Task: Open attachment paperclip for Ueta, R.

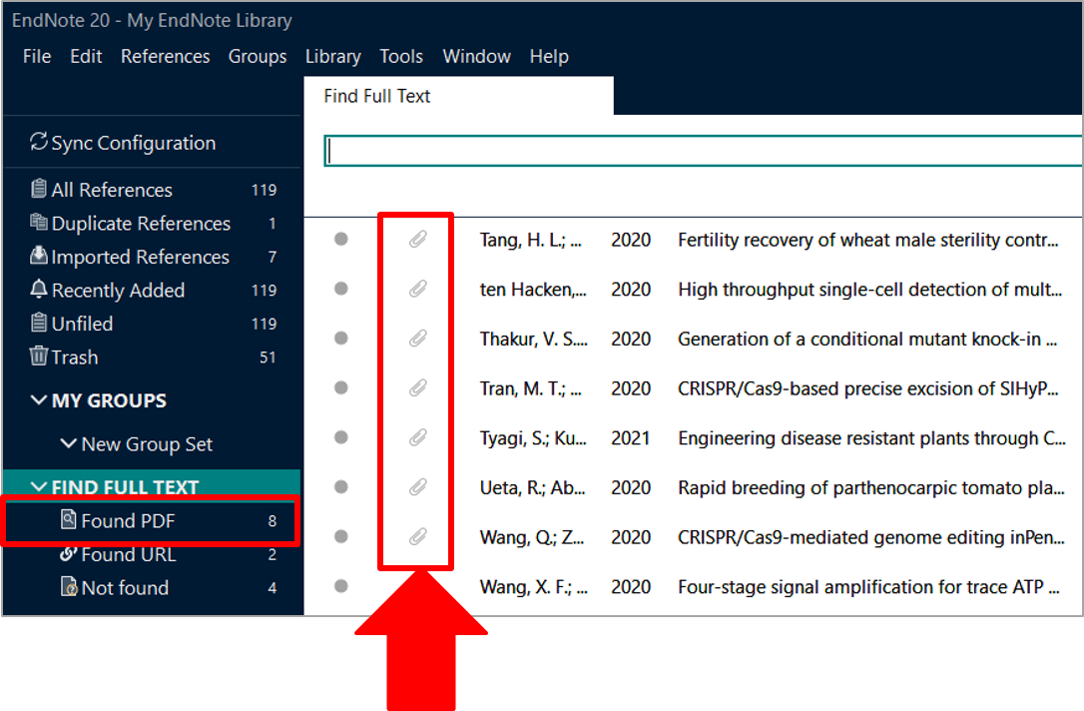Action: [x=417, y=487]
